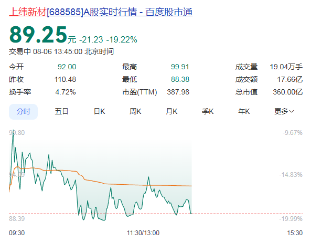Click the 成交额 value 17.66亿
The width and height of the screenshot is (311, 243).
tap(289, 79)
